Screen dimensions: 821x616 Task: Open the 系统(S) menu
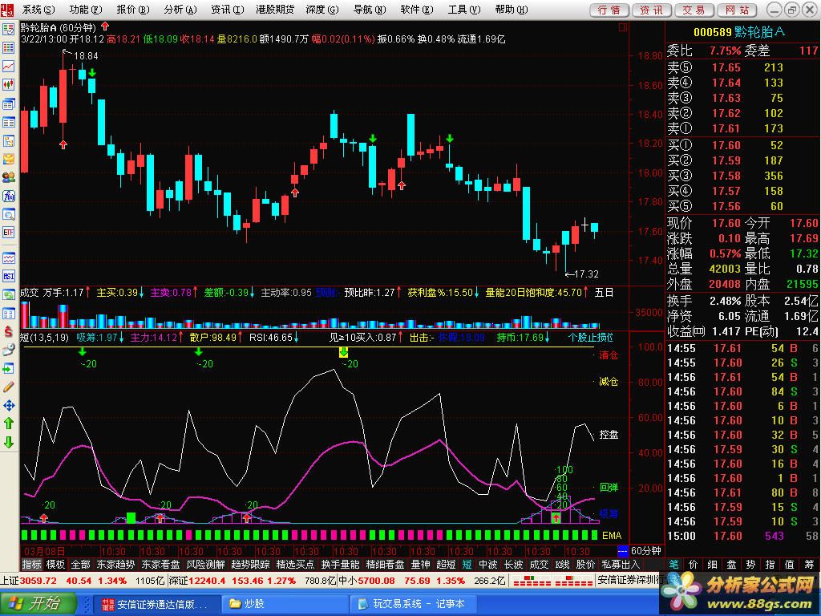tap(38, 10)
